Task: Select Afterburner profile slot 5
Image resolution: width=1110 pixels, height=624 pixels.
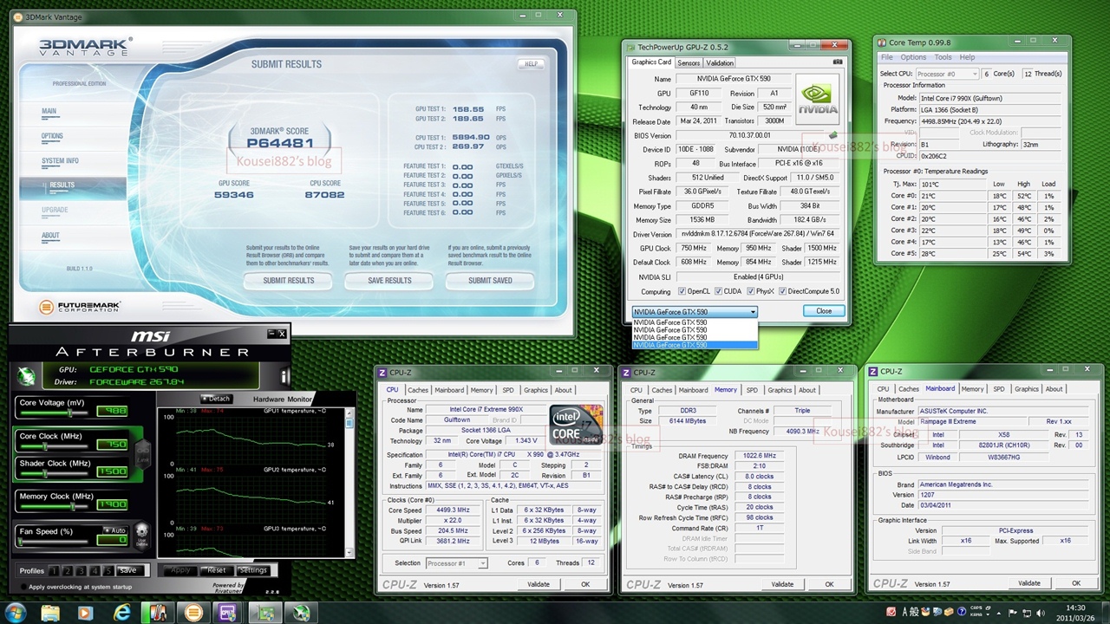Action: 108,570
